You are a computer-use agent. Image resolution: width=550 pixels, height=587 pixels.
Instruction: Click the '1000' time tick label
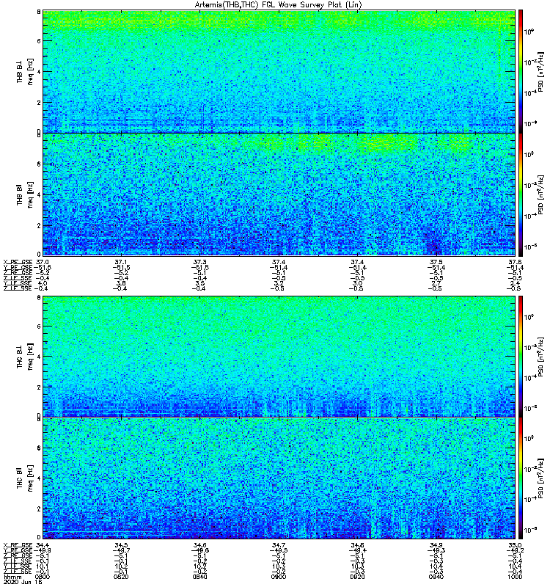point(515,577)
